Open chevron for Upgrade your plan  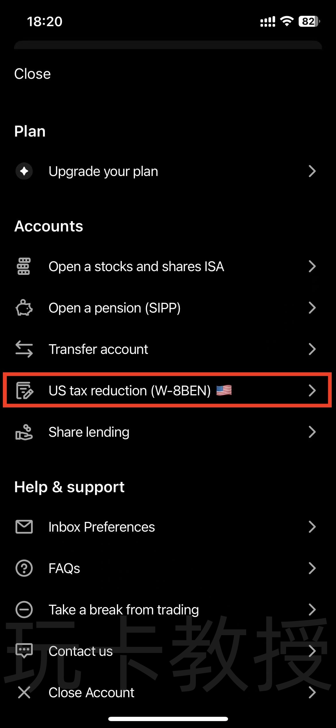coord(312,171)
